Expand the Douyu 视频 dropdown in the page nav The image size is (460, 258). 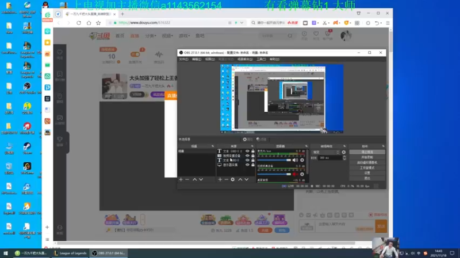[x=167, y=36]
